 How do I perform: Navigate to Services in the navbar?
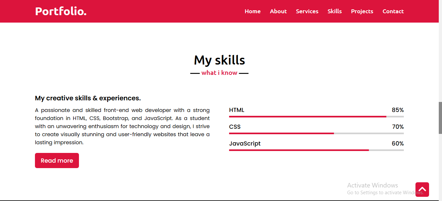307,11
